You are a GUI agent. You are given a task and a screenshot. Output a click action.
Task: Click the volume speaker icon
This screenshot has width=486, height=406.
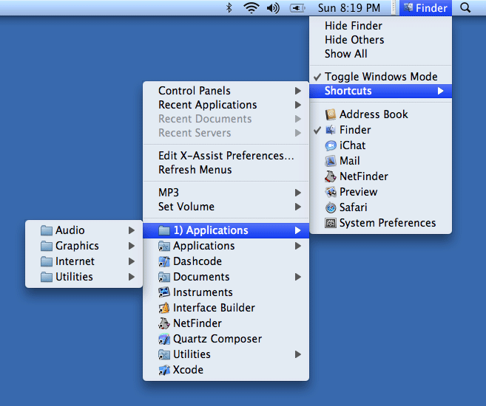pos(273,8)
